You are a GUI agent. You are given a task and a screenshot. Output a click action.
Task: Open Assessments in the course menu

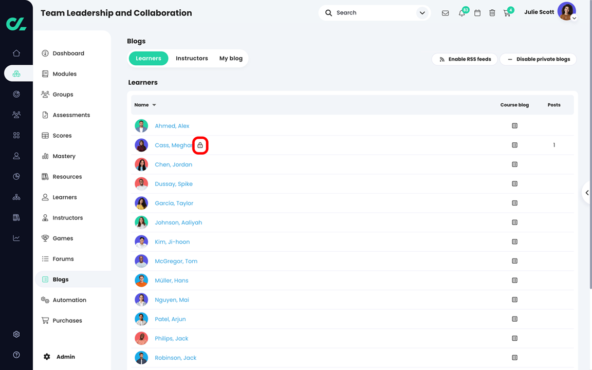pyautogui.click(x=72, y=115)
